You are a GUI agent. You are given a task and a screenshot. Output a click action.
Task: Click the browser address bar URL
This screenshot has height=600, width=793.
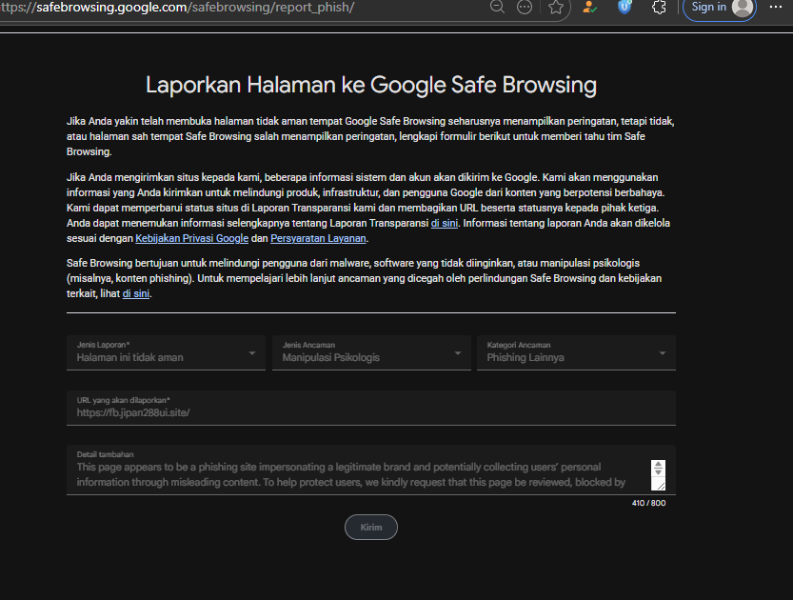177,8
